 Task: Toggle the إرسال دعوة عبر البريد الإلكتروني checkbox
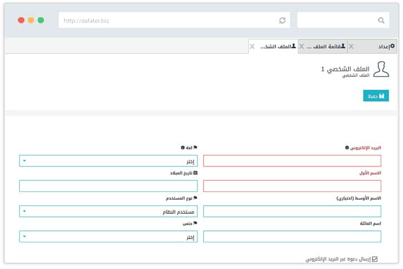click(375, 259)
